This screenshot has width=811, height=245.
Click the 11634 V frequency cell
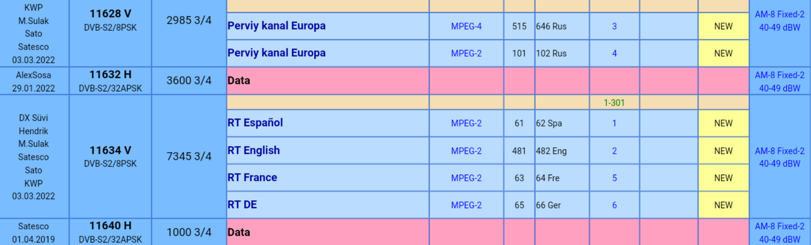[x=110, y=157]
